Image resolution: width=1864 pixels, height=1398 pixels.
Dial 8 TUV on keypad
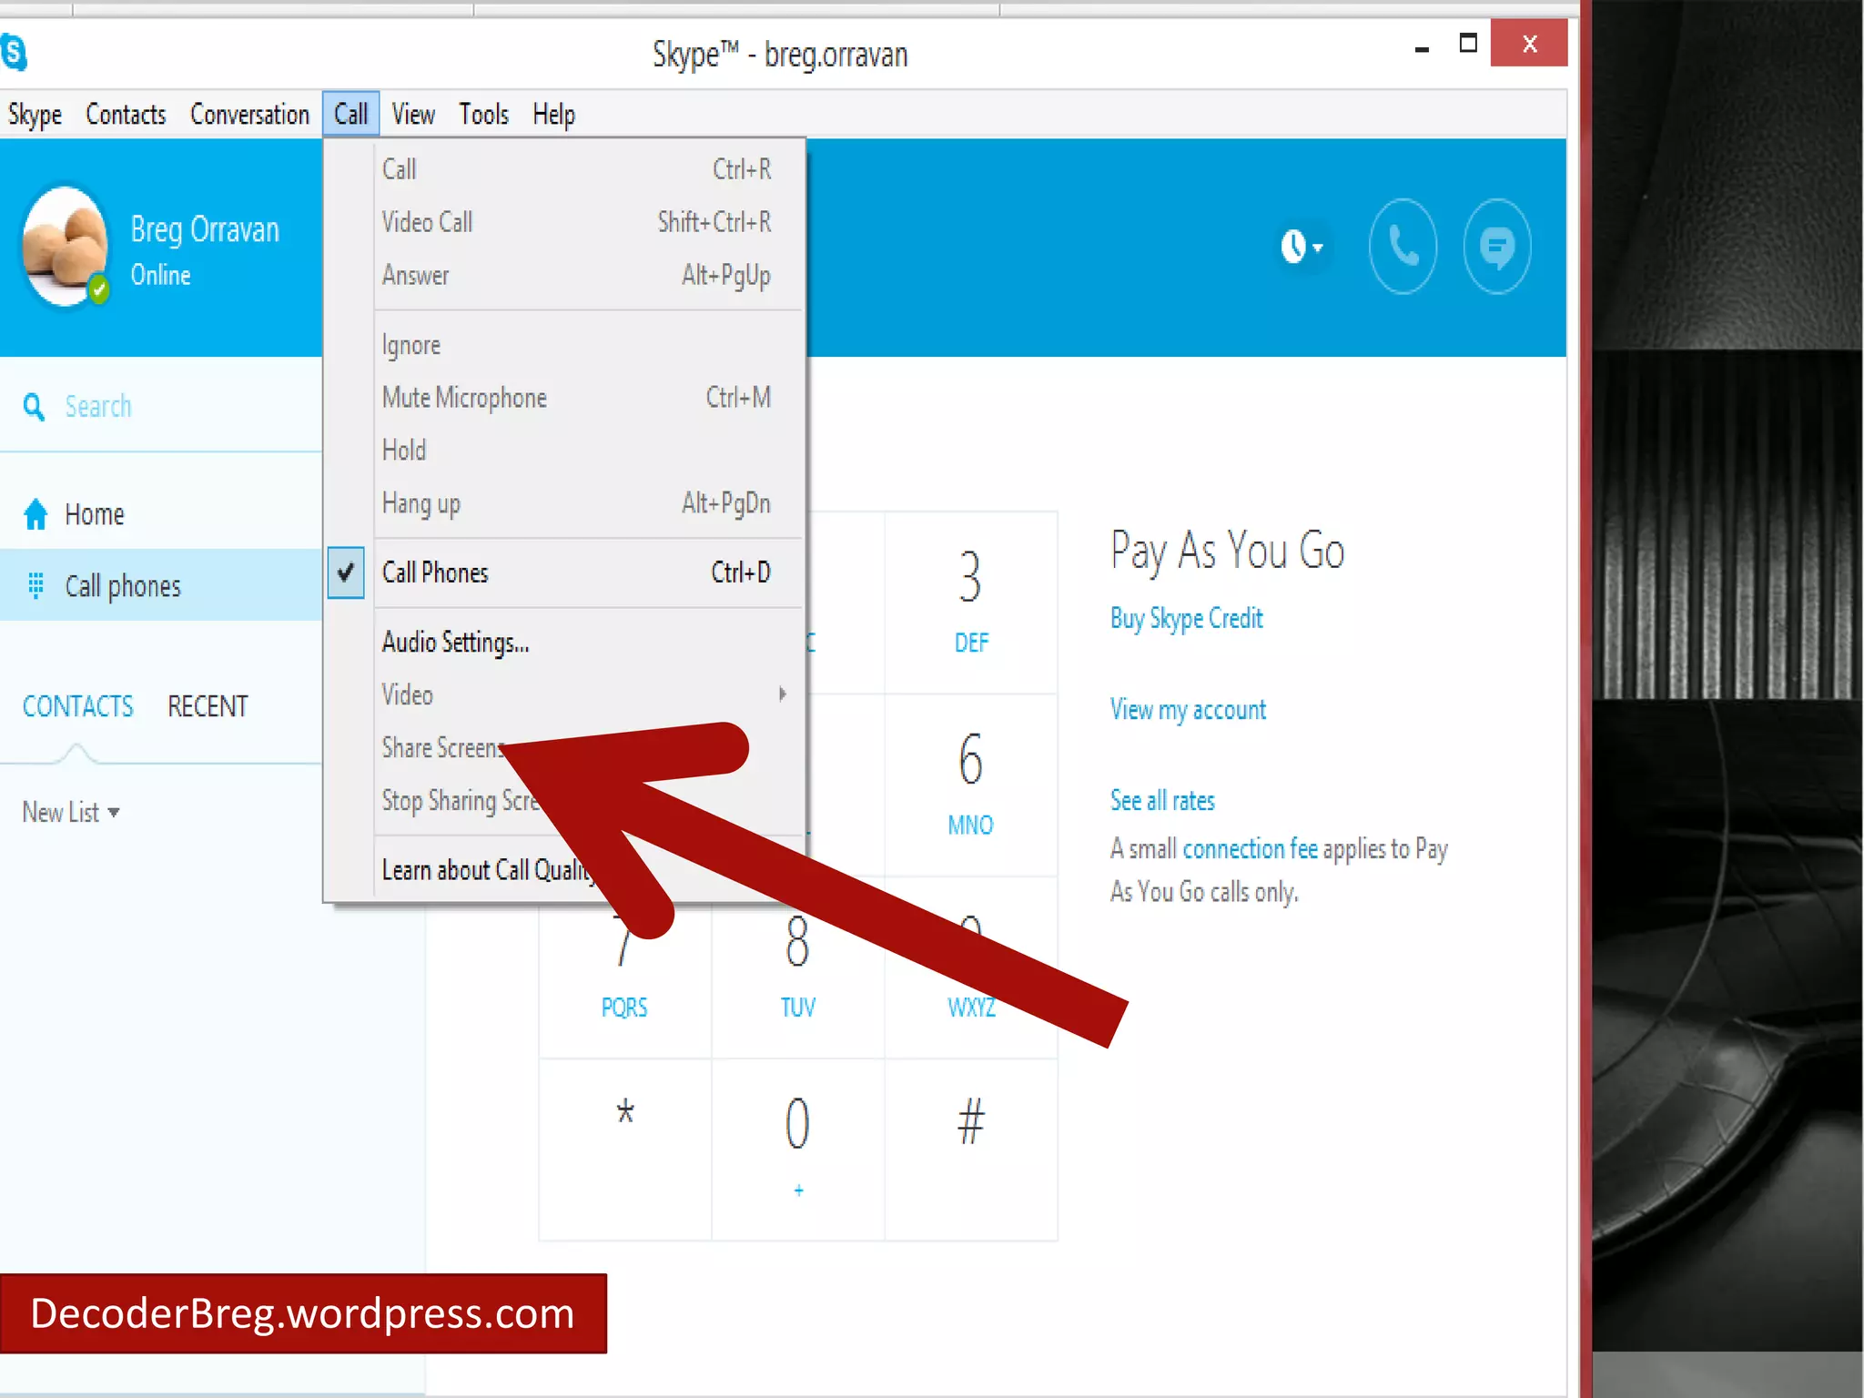click(797, 967)
